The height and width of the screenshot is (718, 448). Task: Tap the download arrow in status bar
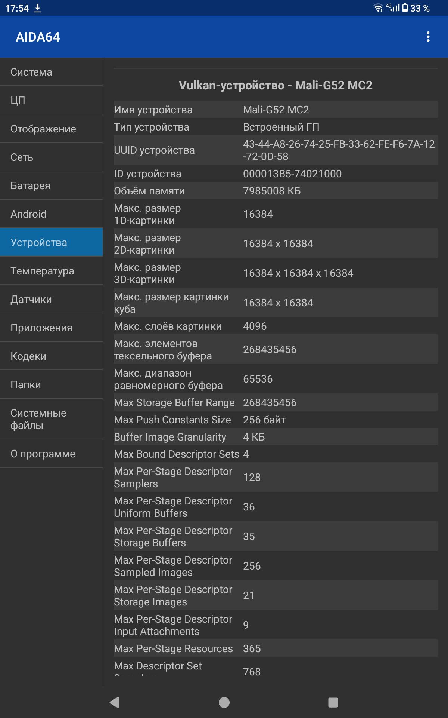coord(38,8)
